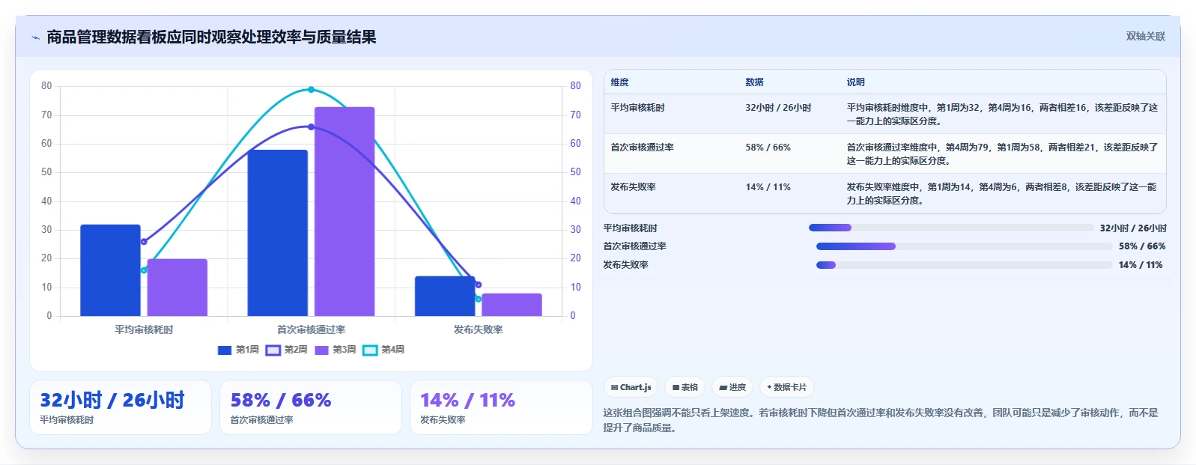
Task: Toggle the 第3周 legend item
Action: pyautogui.click(x=336, y=350)
